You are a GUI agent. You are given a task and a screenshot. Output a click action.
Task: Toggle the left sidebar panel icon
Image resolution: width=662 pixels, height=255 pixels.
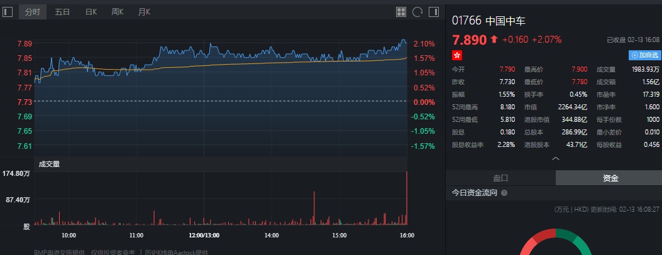coord(8,12)
